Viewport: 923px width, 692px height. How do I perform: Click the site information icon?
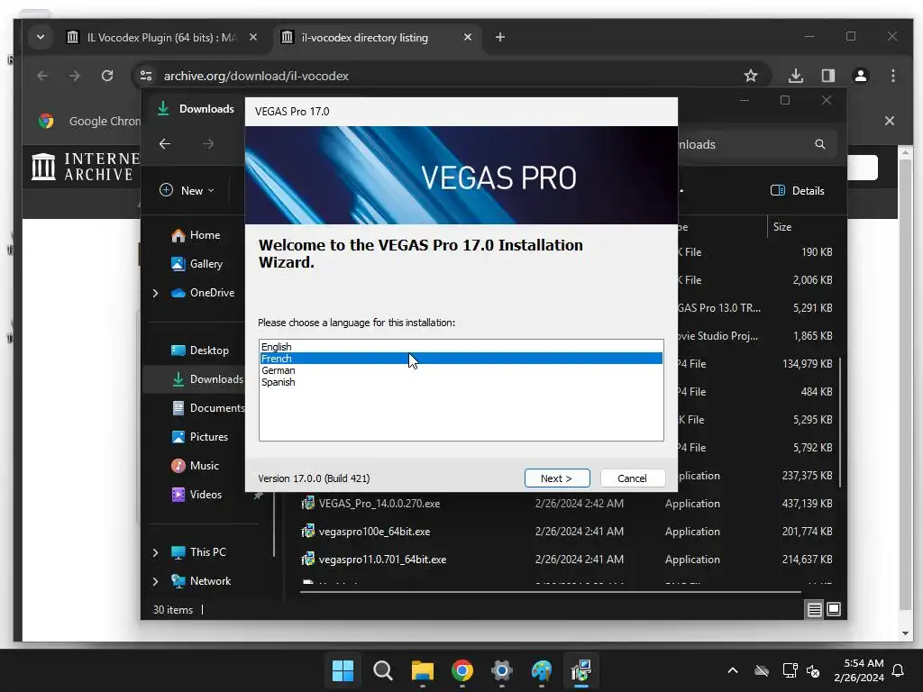[x=145, y=76]
